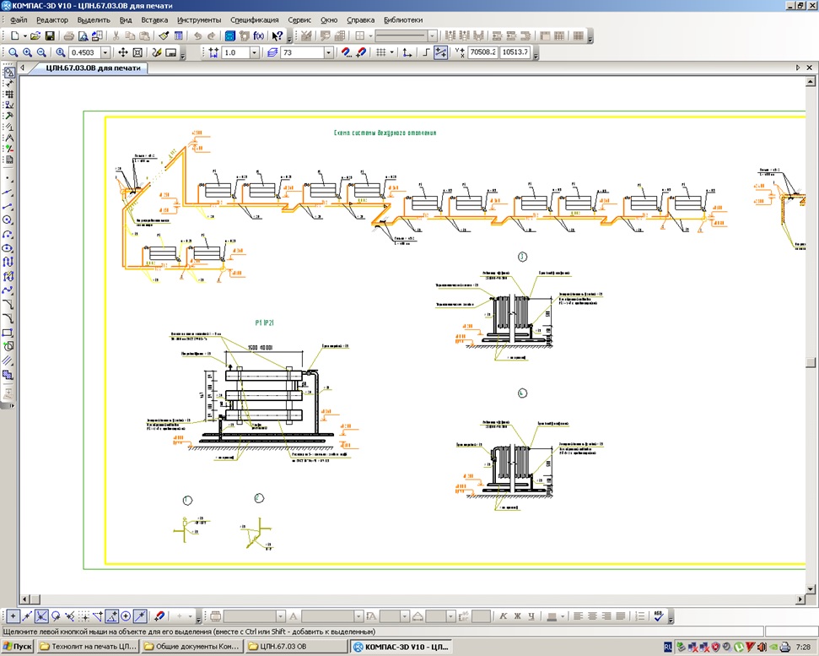Screen dimensions: 819x656
Task: Open the layer number 73 dropdown
Action: 329,52
